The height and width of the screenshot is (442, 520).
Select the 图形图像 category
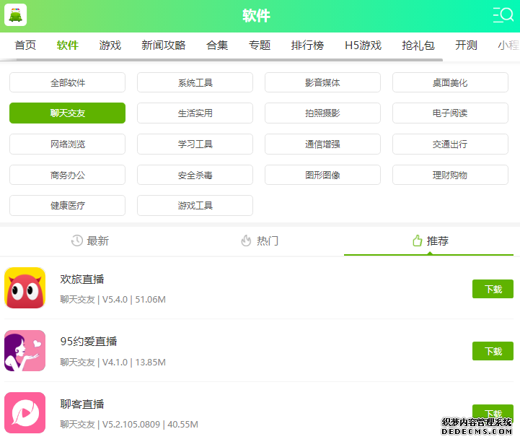(322, 175)
